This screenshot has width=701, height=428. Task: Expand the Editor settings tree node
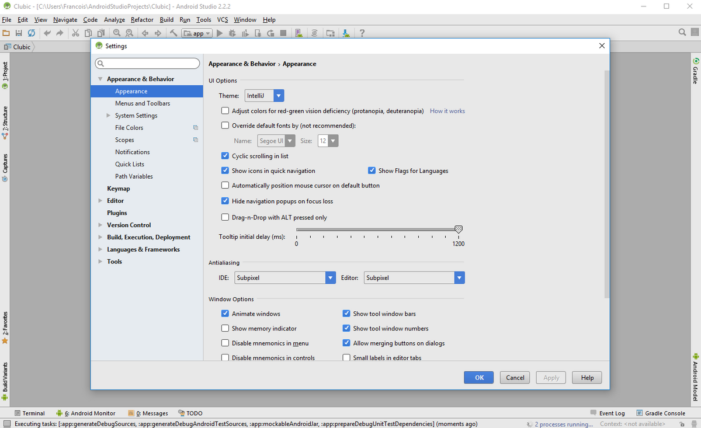click(100, 201)
